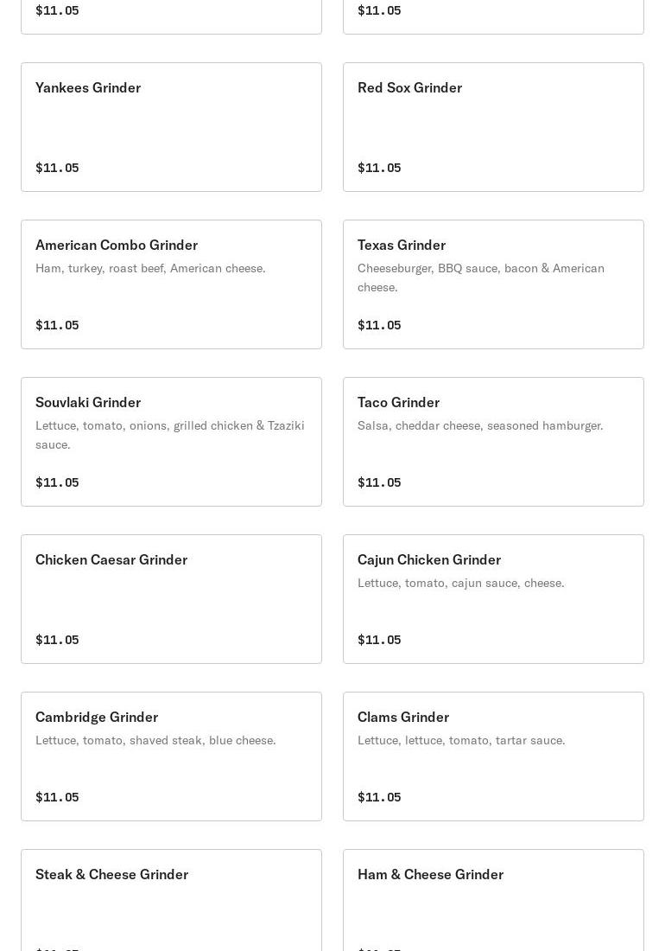Click the $11.05 price under Red Sox Grinder
This screenshot has height=951, width=665.
click(x=379, y=168)
